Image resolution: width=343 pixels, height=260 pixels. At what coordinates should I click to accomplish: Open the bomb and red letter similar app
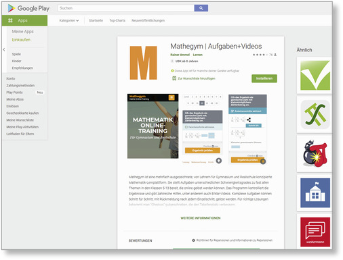tap(315, 154)
